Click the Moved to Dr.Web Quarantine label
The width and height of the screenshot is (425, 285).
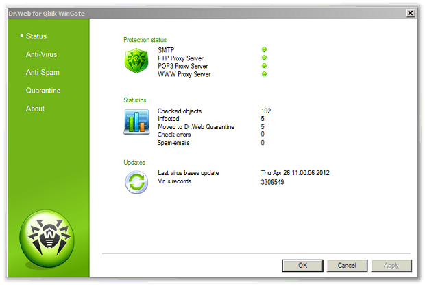point(196,127)
